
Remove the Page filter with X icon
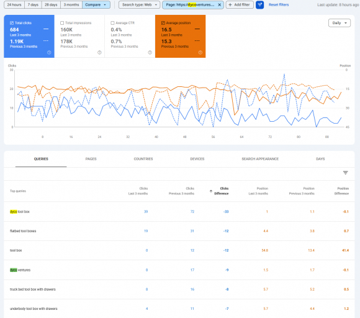point(219,5)
